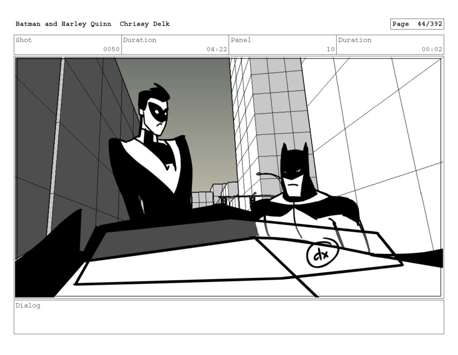
Task: Click the panel duration value "00:02"
Action: 432,49
